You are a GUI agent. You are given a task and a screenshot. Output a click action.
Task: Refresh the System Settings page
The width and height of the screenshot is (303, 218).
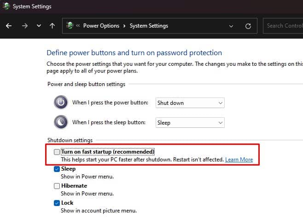coord(248,26)
